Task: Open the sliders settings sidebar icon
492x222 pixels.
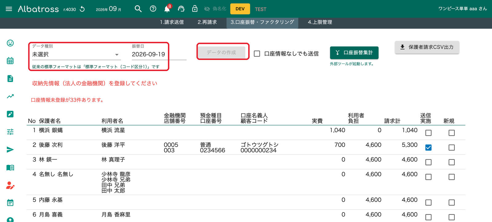Action: point(10,132)
